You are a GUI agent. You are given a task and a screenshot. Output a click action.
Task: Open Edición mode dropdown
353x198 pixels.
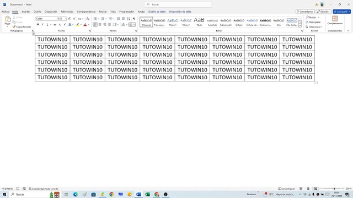(324, 12)
